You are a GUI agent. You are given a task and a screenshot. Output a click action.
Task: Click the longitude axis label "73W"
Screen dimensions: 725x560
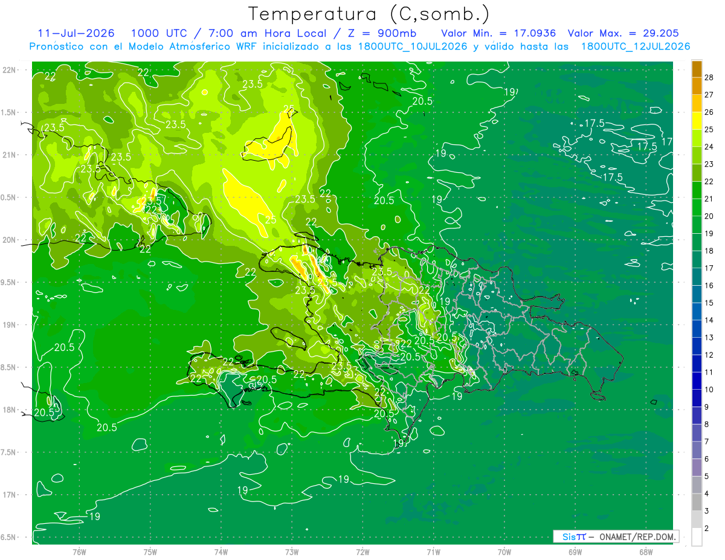(292, 552)
